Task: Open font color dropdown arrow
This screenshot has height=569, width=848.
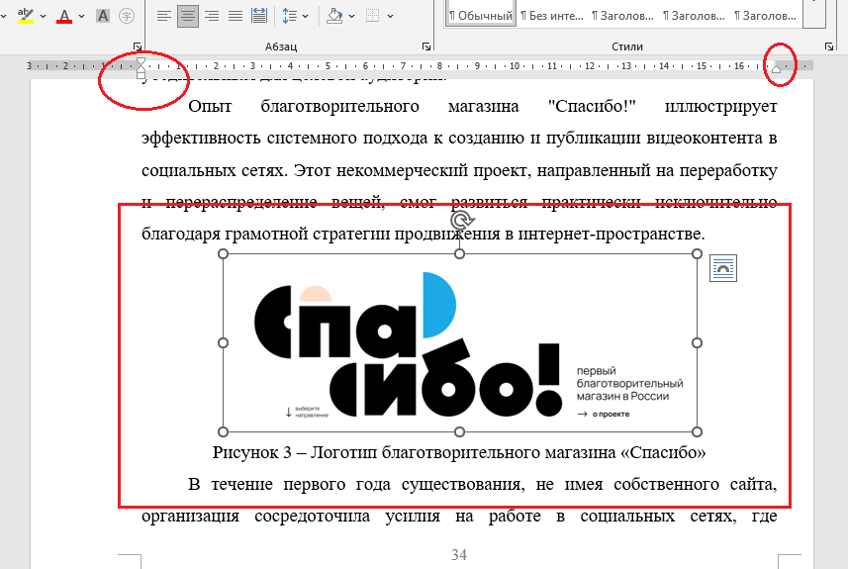Action: 82,16
